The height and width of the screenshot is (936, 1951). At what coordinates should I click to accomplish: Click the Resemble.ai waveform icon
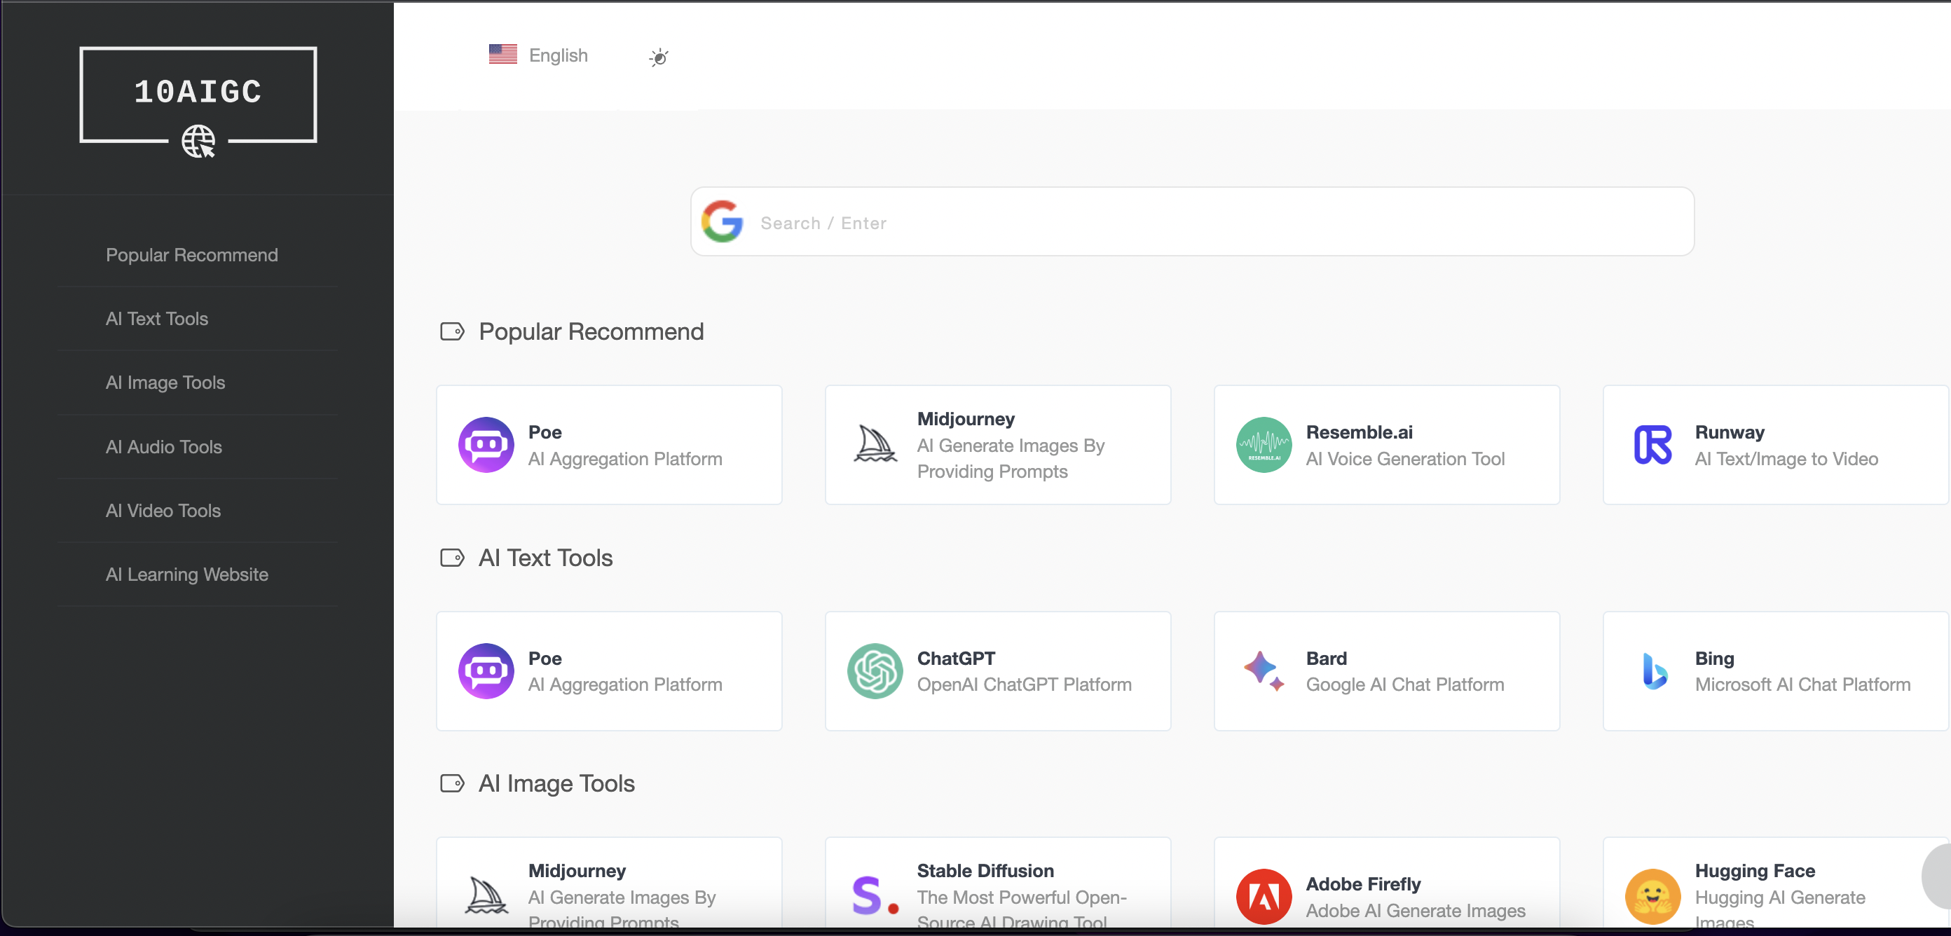[1264, 446]
